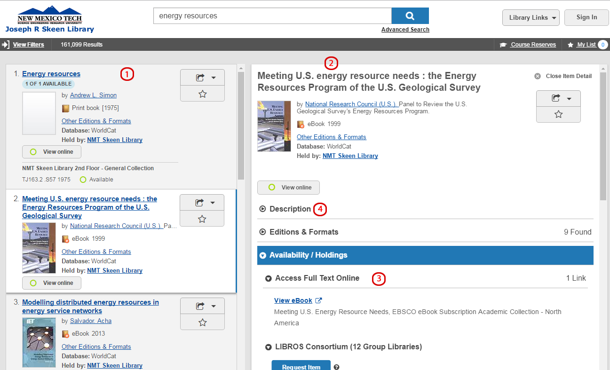
Task: Click the My List count badge
Action: (x=602, y=45)
